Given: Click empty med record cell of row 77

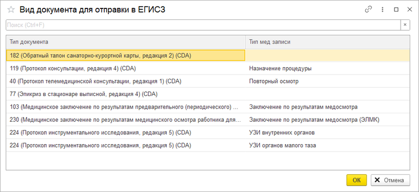Looking at the screenshot, I should pos(327,94).
